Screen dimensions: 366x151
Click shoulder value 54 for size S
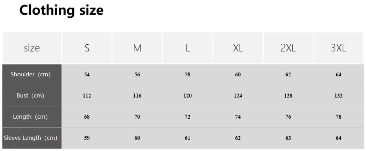(87, 75)
